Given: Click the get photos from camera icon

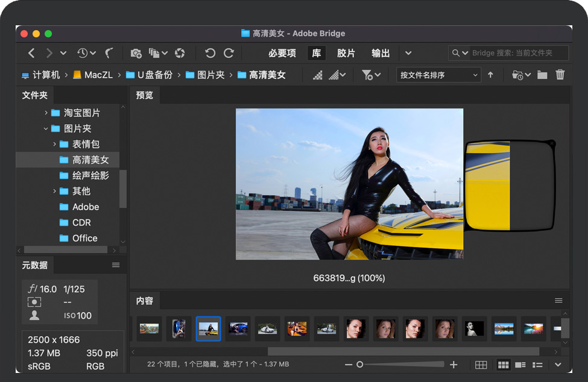Looking at the screenshot, I should (136, 54).
